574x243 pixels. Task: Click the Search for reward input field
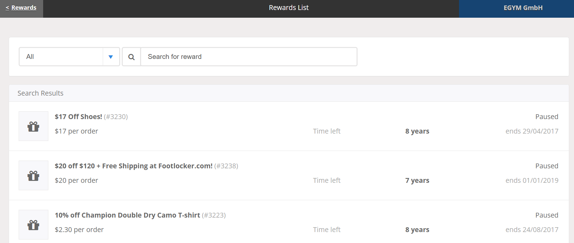point(249,57)
